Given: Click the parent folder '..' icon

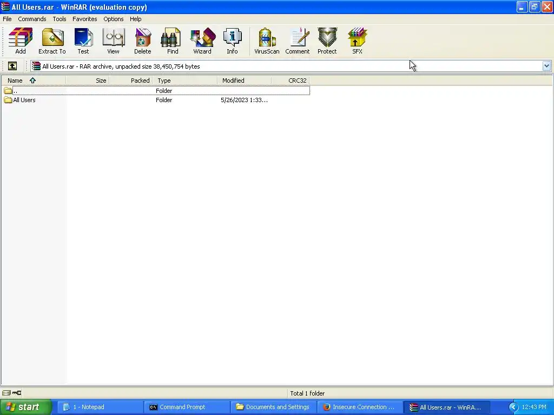Looking at the screenshot, I should (8, 91).
